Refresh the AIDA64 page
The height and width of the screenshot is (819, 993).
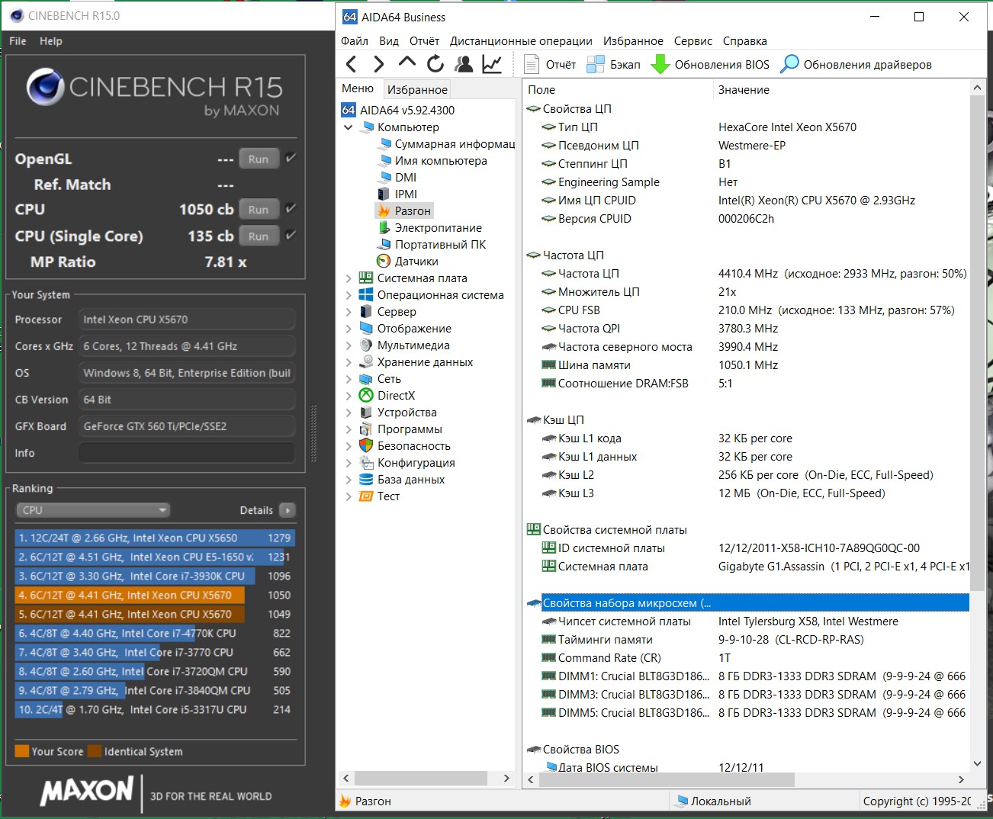click(435, 64)
